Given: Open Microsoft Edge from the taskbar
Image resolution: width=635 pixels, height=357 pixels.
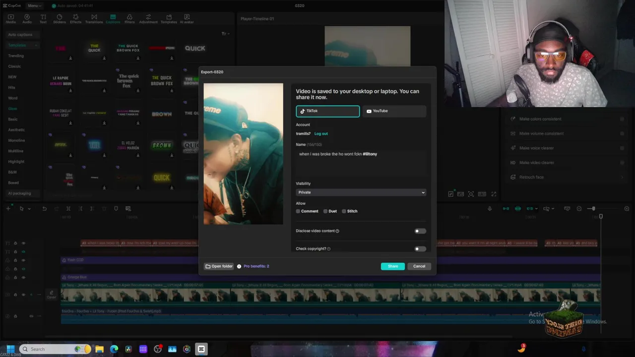Looking at the screenshot, I should click(x=114, y=349).
